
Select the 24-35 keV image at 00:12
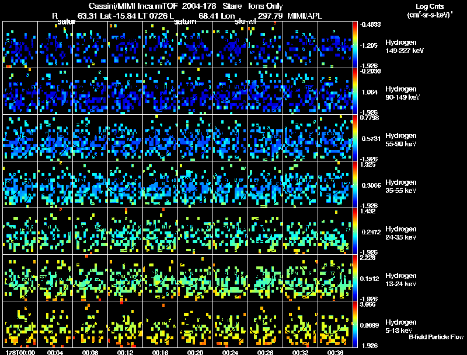point(125,231)
